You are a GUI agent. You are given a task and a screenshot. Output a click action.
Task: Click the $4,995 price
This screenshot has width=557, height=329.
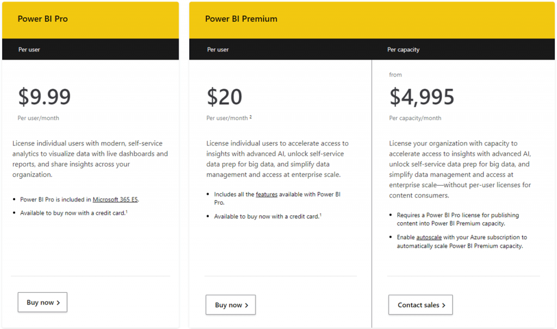422,97
